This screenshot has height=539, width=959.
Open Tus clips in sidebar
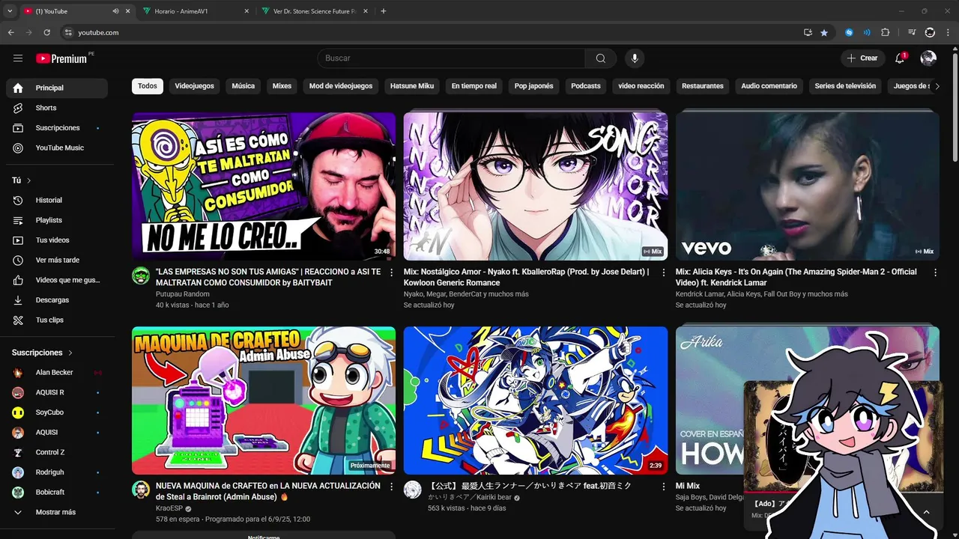57,320
